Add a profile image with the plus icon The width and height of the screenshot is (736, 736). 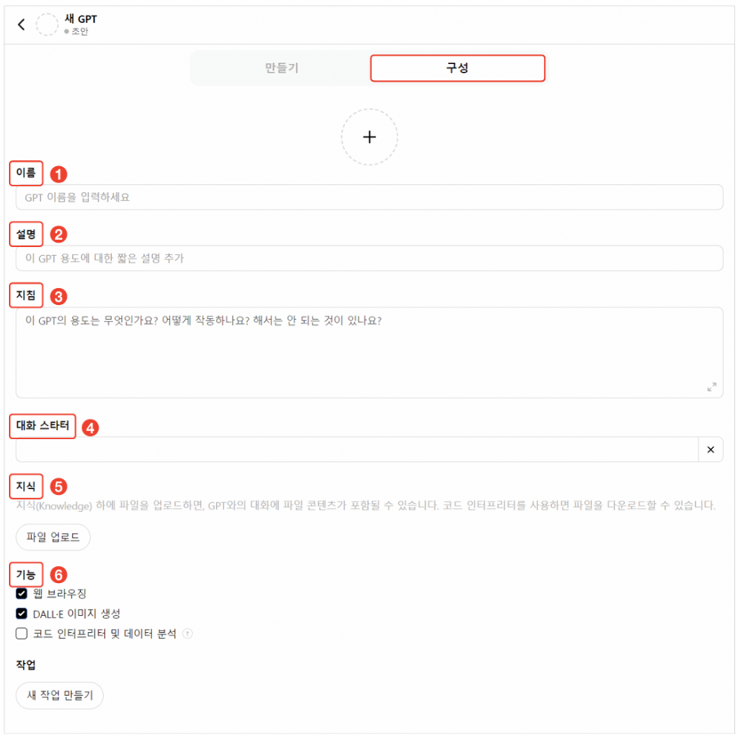(370, 137)
